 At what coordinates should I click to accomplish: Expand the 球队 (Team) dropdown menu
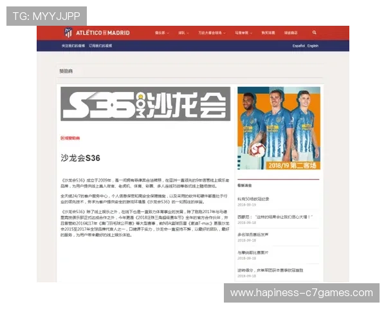pos(183,33)
